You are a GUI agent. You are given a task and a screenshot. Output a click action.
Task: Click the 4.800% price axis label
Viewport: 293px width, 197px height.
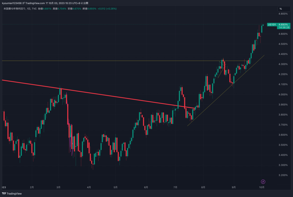pyautogui.click(x=283, y=14)
